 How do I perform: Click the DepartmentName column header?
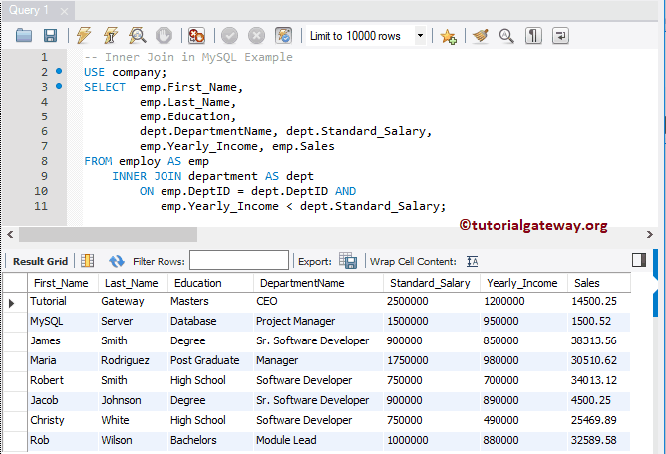click(300, 283)
